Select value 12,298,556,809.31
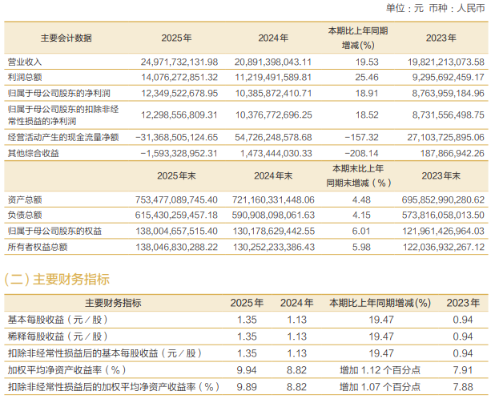Image resolution: width=495 pixels, height=399 pixels. [179, 115]
